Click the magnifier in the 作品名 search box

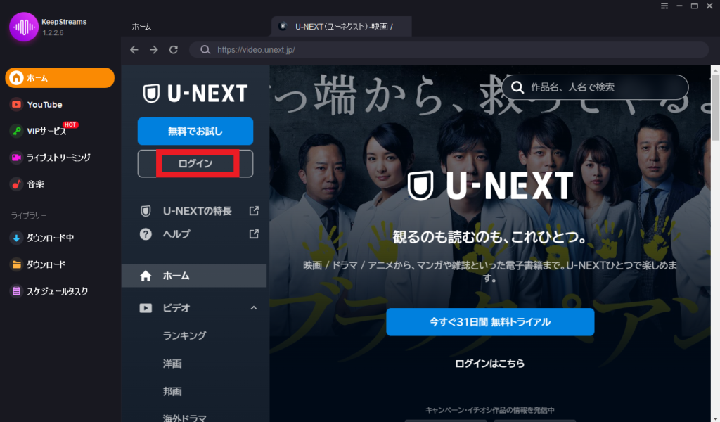(519, 87)
